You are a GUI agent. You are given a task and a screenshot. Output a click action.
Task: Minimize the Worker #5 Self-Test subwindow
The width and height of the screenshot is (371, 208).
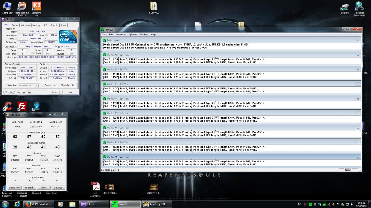tap(358, 113)
